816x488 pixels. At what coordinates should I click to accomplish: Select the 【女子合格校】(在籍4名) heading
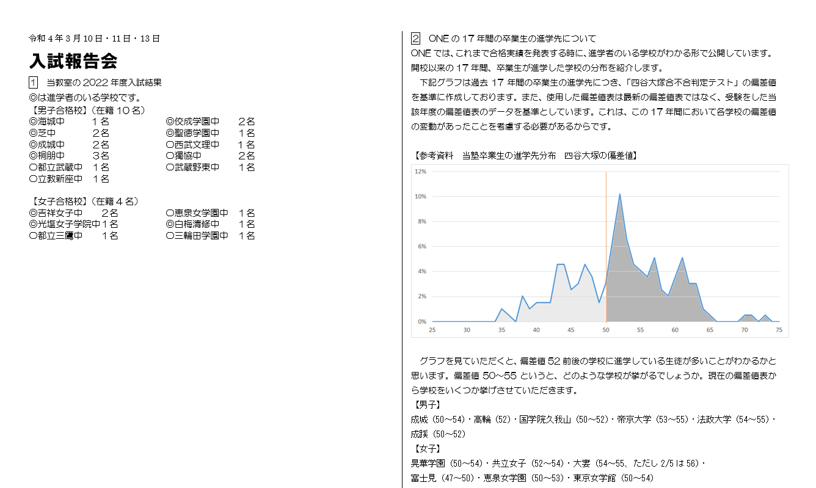pyautogui.click(x=84, y=202)
